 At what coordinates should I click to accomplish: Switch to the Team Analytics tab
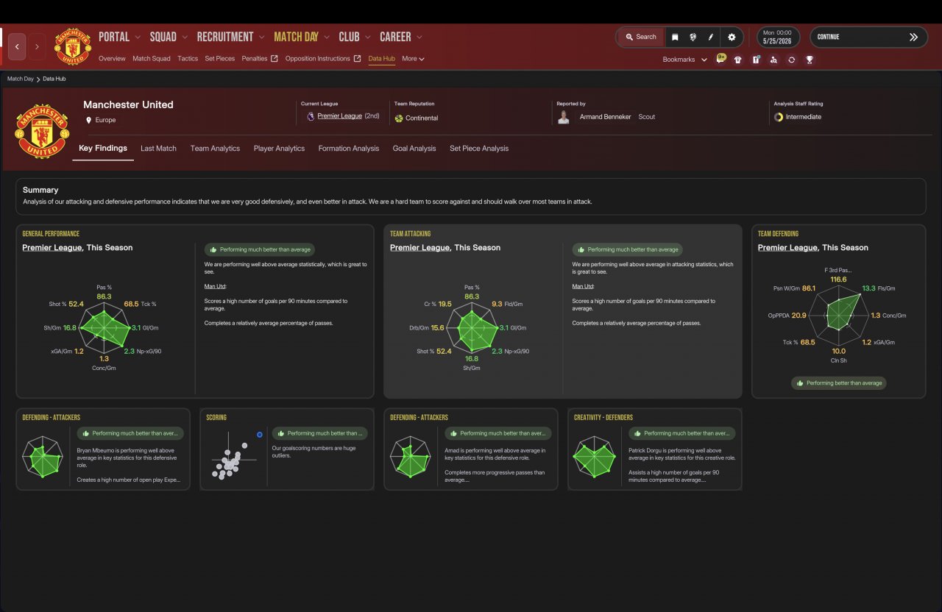[x=215, y=149]
